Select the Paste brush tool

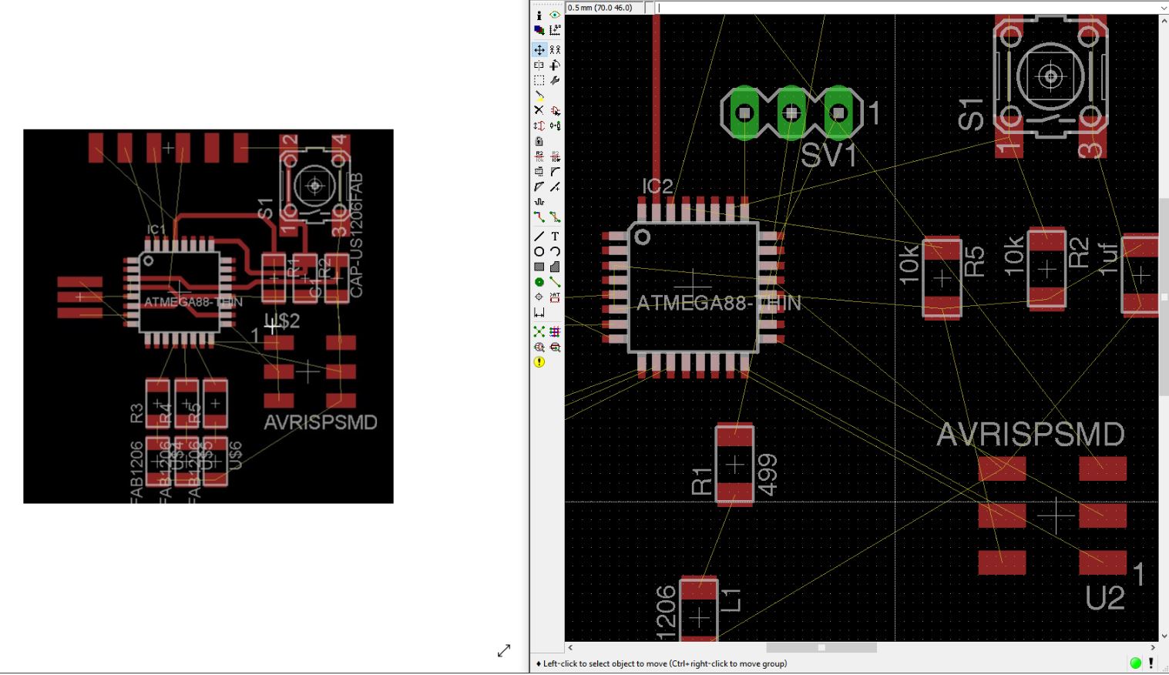(539, 96)
